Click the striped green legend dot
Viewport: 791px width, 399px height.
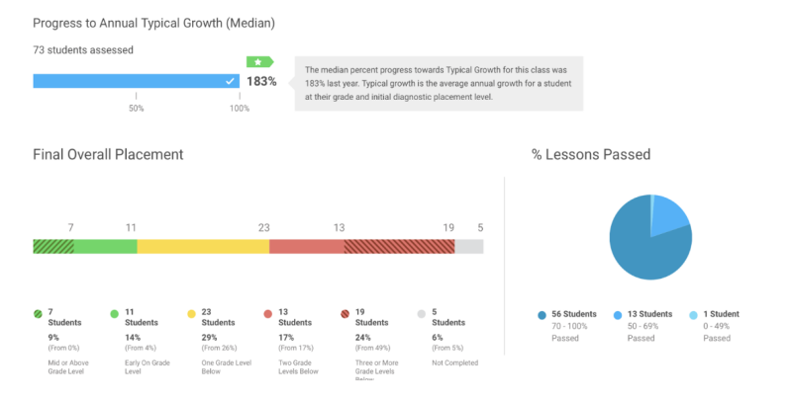[38, 314]
